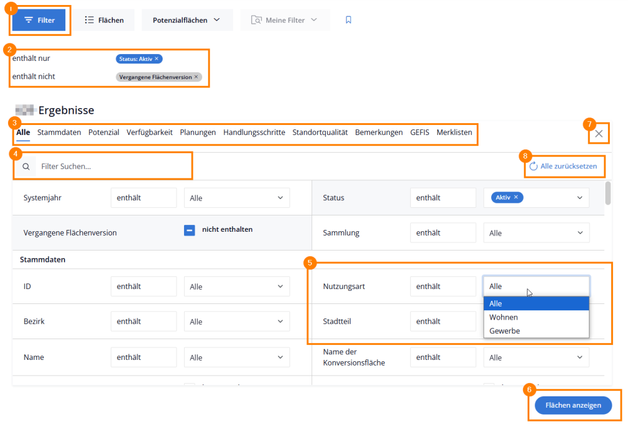Switch to the Stammdaten tab
Screen dimensions: 628x424
(x=59, y=133)
